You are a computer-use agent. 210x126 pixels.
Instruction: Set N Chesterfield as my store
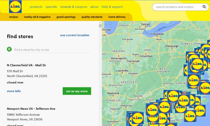(77, 91)
